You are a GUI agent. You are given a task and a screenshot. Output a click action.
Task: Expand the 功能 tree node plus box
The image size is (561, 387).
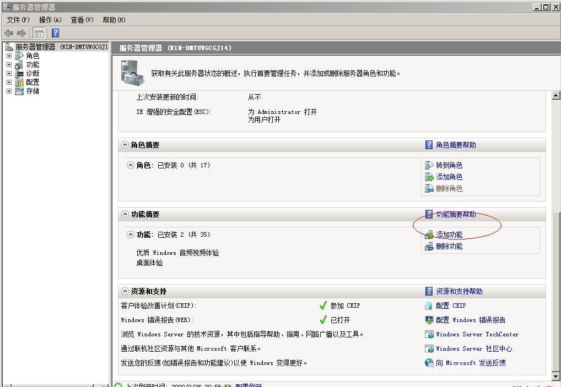click(x=9, y=64)
